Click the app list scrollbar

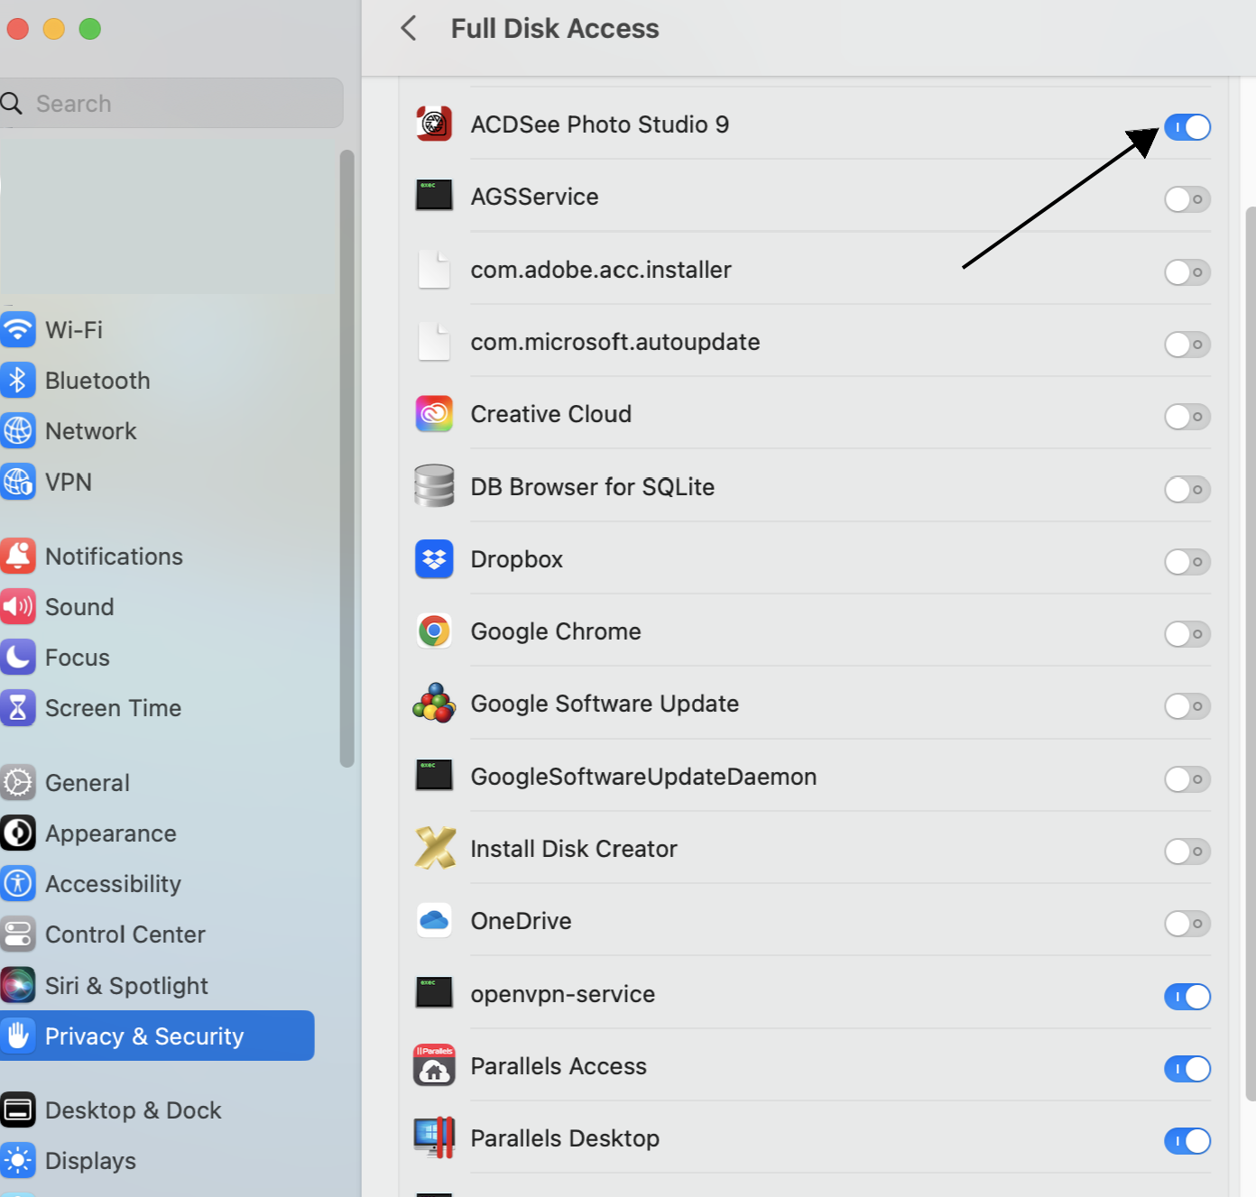[x=1251, y=654]
